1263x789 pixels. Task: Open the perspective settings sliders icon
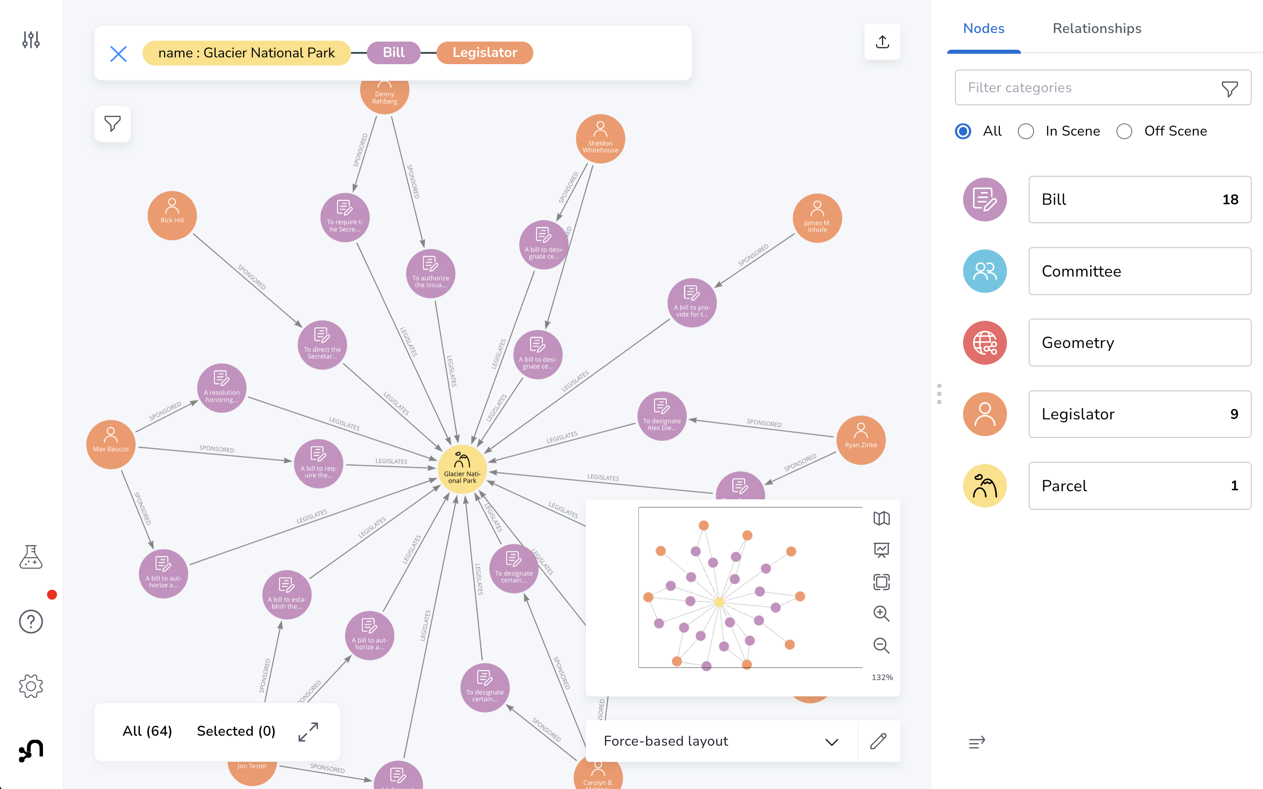(x=31, y=40)
